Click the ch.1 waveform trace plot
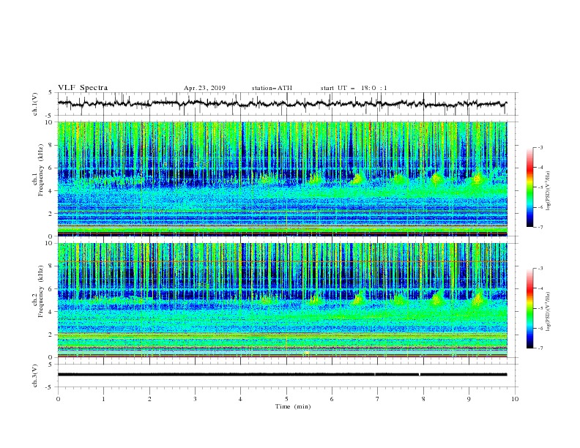Screen dimensions: 580x448 282,104
